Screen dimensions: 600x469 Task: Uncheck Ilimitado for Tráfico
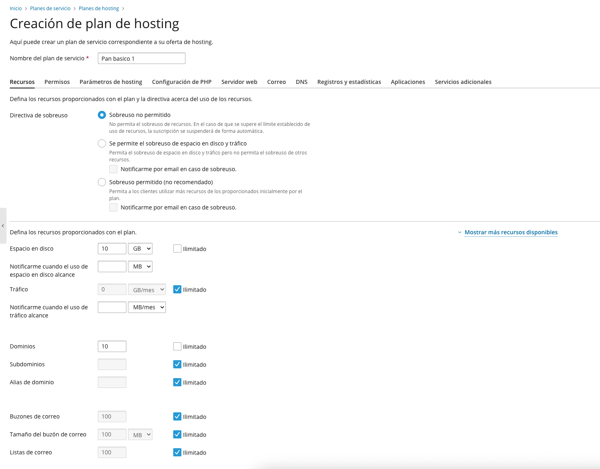[x=177, y=289]
